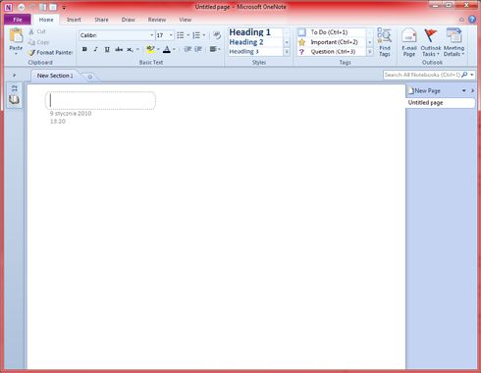Switch to the Insert ribbon tab

[74, 20]
